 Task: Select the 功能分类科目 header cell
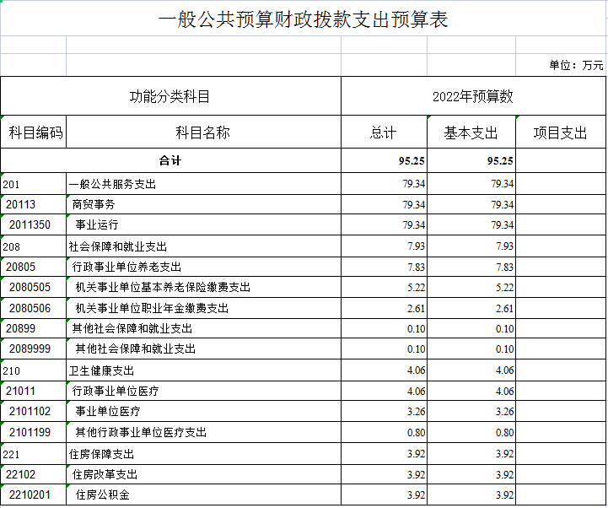170,96
